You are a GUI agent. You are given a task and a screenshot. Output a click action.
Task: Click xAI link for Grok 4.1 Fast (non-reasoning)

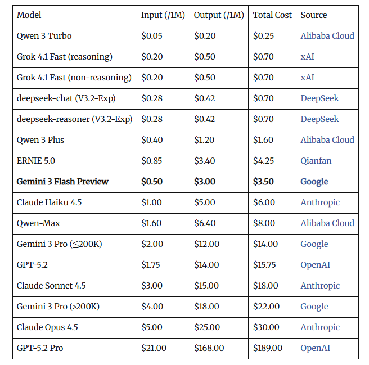(307, 78)
